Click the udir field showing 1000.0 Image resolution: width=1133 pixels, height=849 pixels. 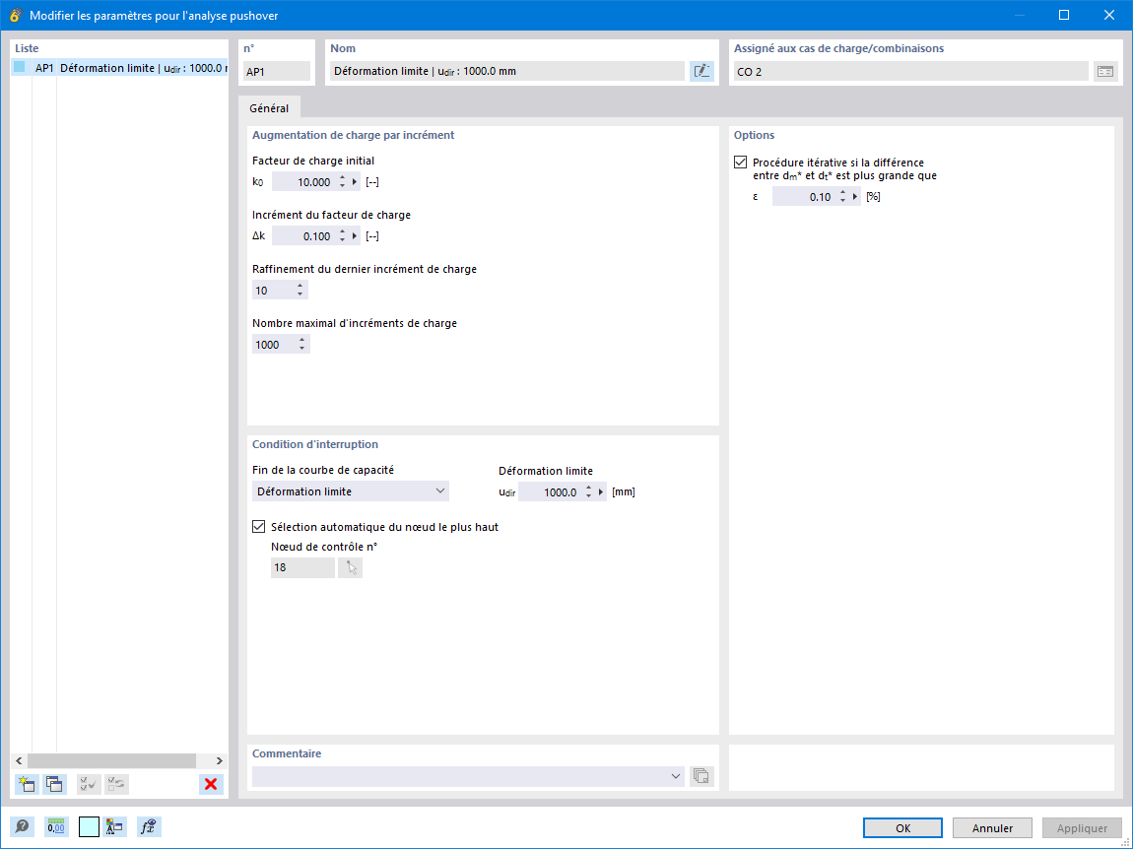pos(551,492)
